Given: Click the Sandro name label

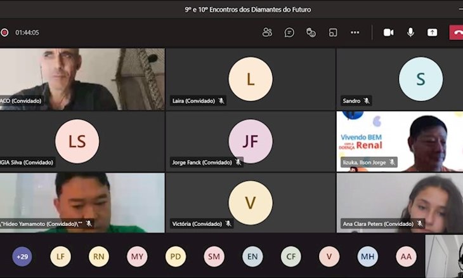Looking at the screenshot, I should coord(351,101).
